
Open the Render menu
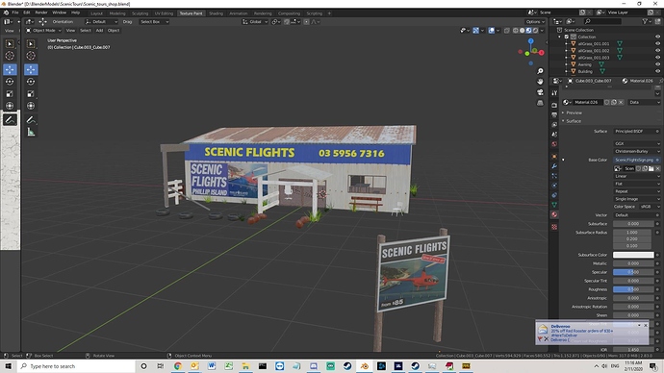point(41,12)
